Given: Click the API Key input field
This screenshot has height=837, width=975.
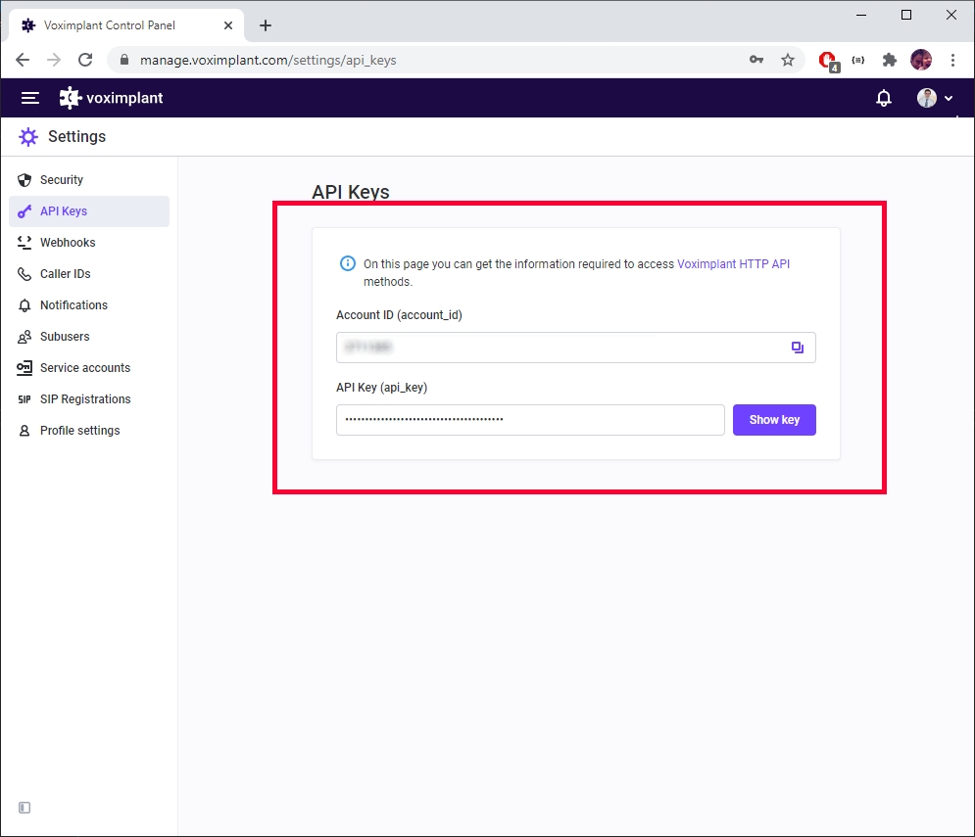Looking at the screenshot, I should coord(529,420).
